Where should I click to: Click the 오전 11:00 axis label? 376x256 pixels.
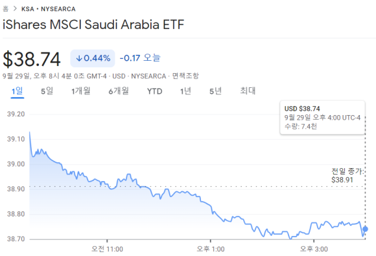[107, 249]
